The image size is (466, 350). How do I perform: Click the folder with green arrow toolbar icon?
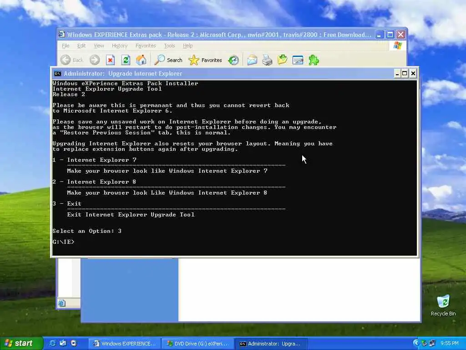(x=282, y=60)
